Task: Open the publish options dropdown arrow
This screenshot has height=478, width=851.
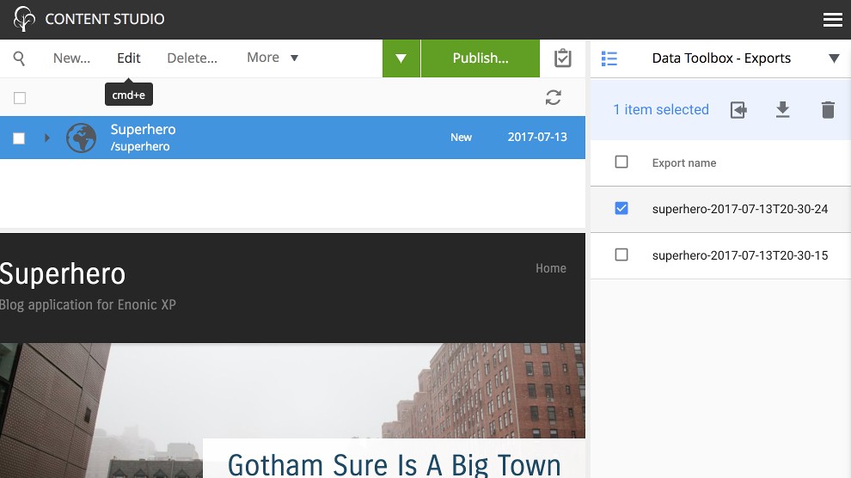Action: 401,58
